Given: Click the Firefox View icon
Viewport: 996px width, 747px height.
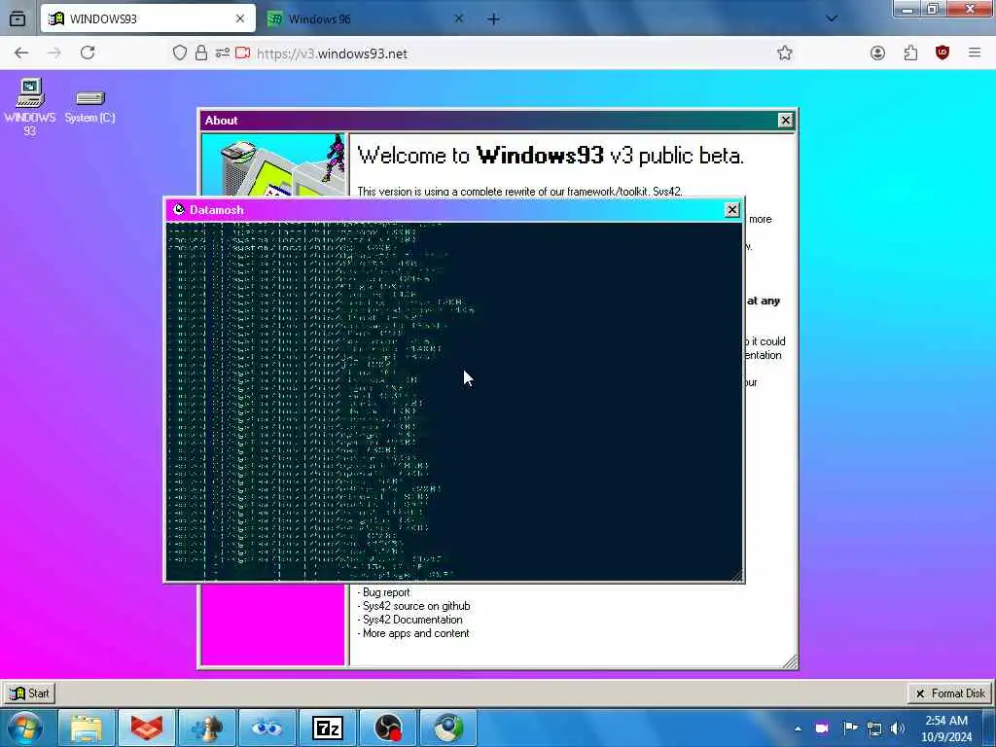Looking at the screenshot, I should coord(18,19).
